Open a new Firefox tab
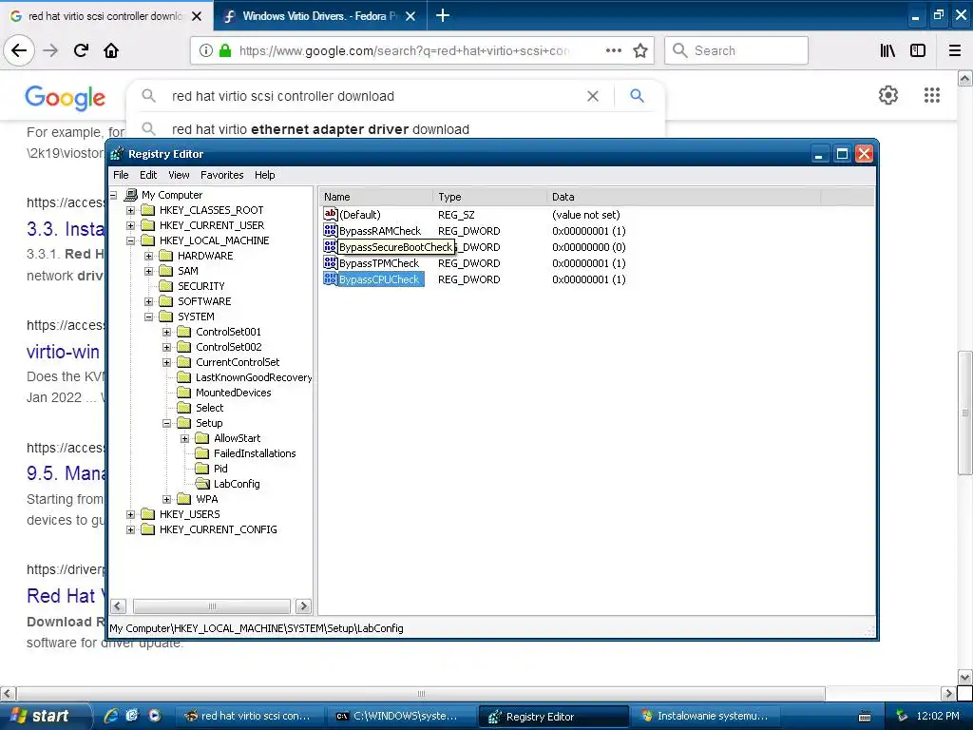 pos(443,15)
